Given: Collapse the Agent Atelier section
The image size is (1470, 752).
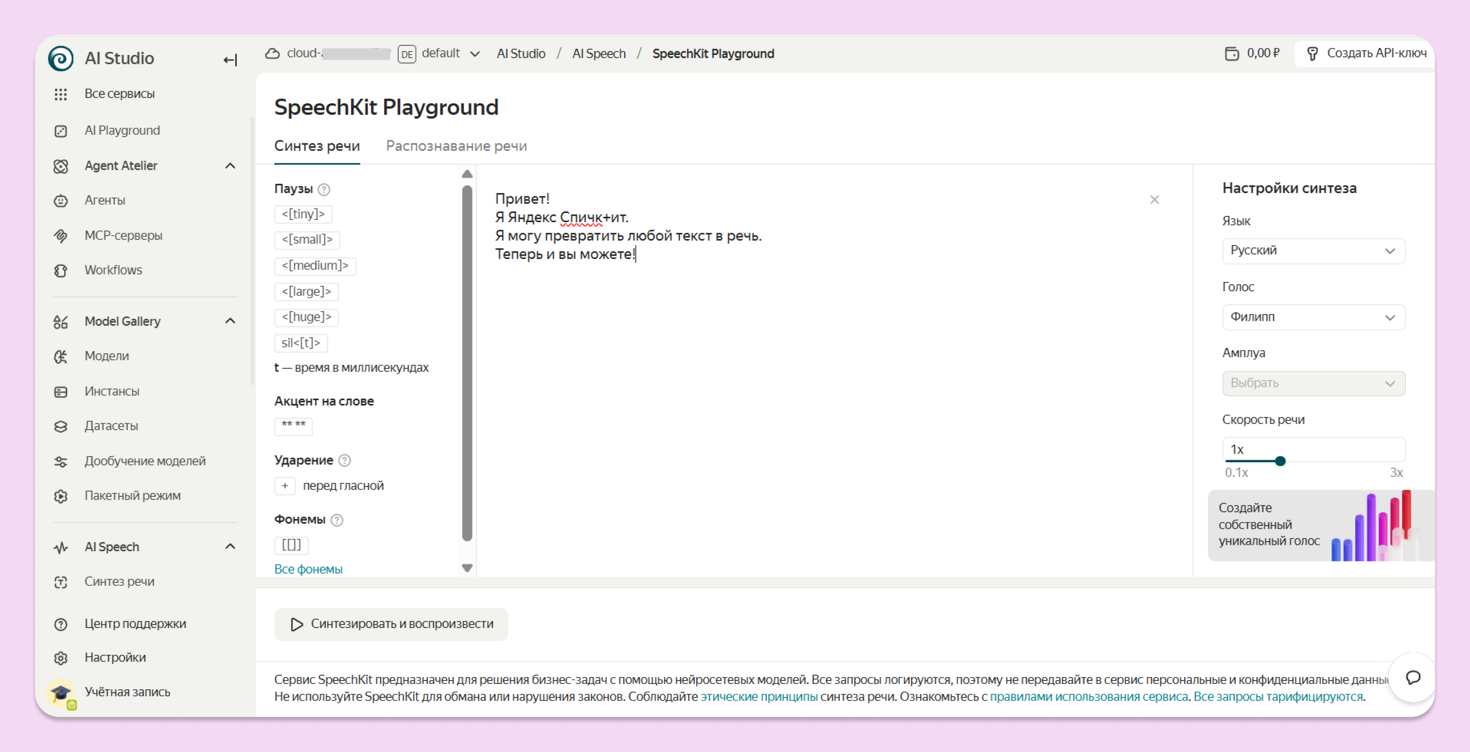Looking at the screenshot, I should (x=230, y=166).
